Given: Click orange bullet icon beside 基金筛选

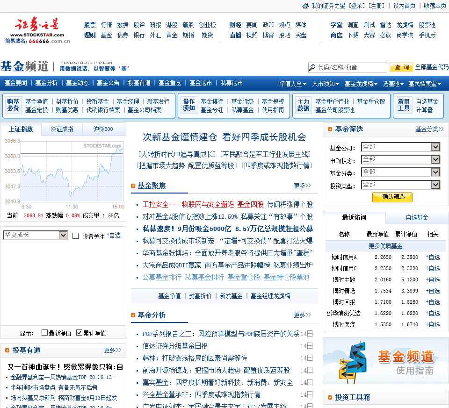Looking at the screenshot, I should click(330, 129).
